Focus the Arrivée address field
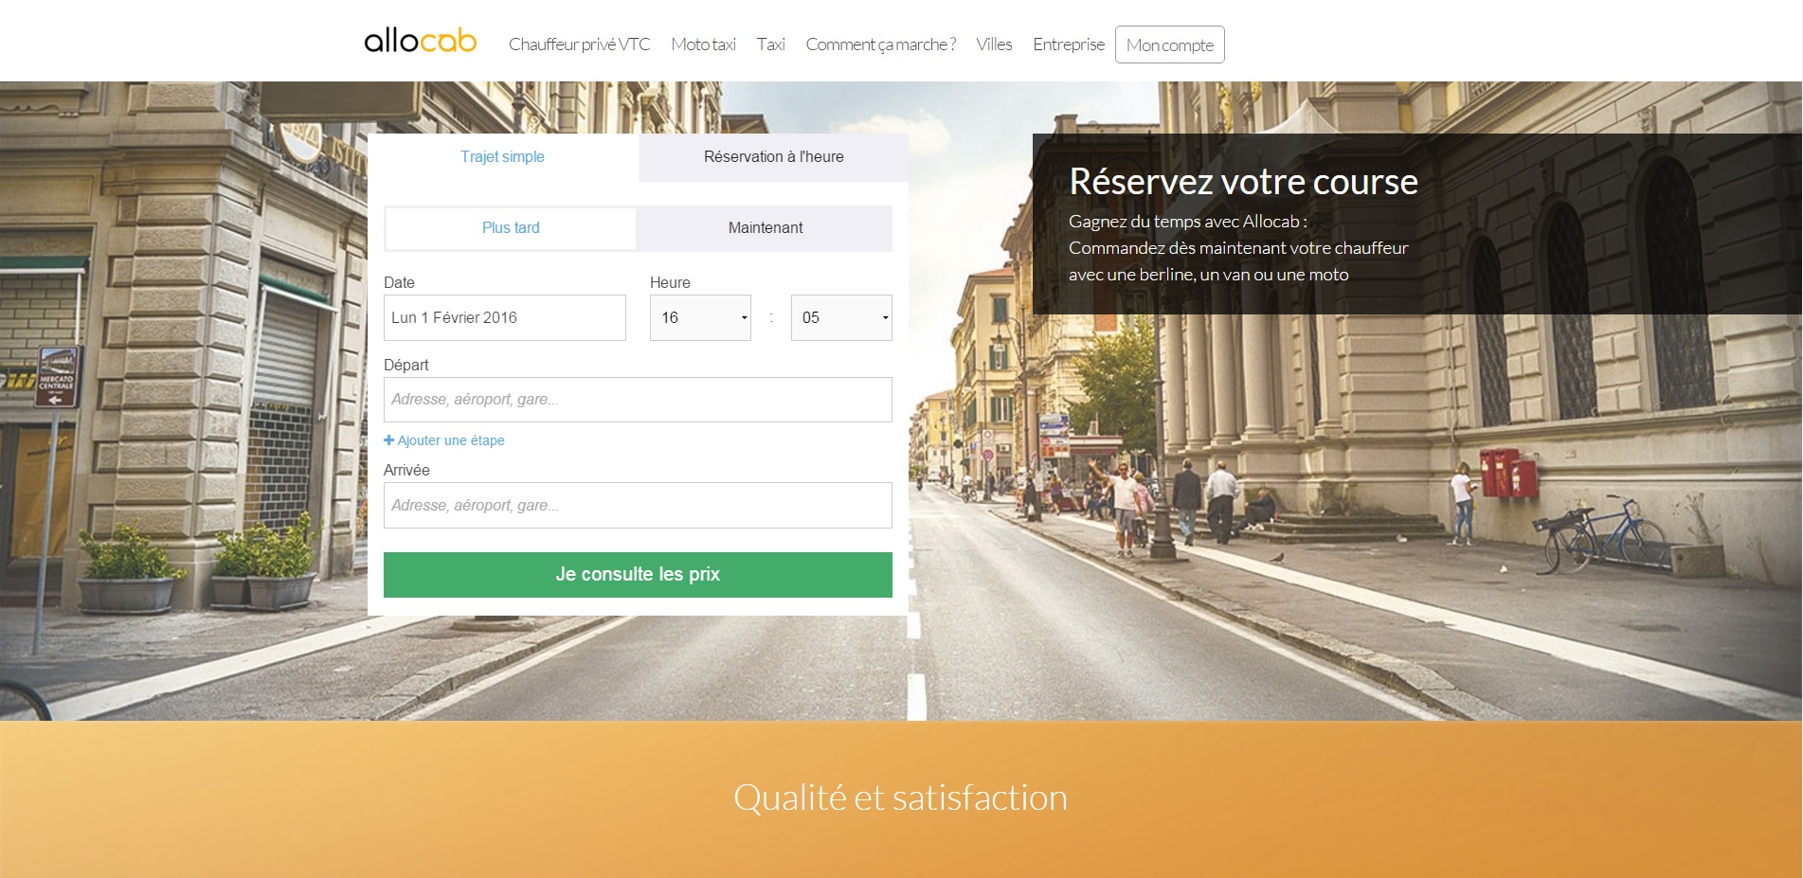The width and height of the screenshot is (1803, 878). coord(638,505)
